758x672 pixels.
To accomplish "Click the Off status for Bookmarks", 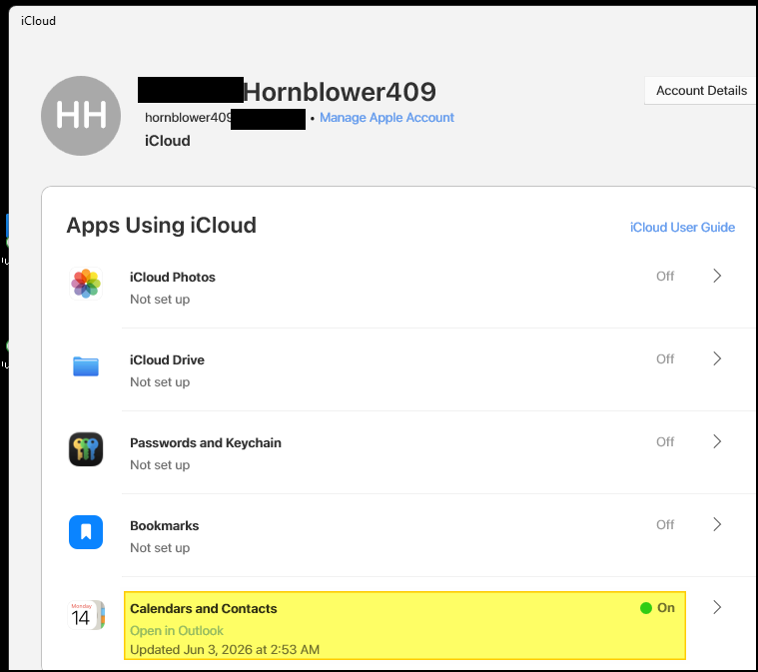I will (x=665, y=524).
